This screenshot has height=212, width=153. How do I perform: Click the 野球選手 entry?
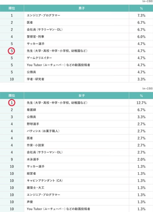(x=33, y=124)
